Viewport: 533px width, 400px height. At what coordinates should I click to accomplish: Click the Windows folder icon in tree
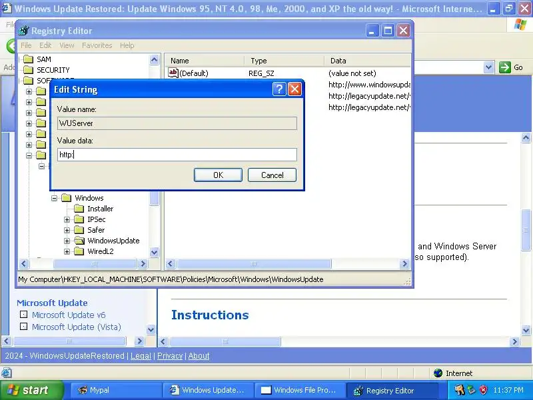pyautogui.click(x=66, y=197)
